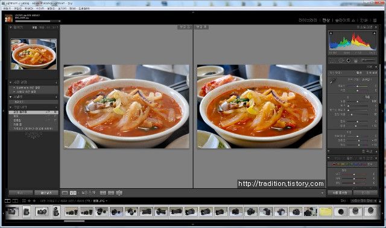Image resolution: width=386 pixels, height=228 pixels.
Task: Open the toolbar options dropdown arrow
Action: tap(322, 193)
